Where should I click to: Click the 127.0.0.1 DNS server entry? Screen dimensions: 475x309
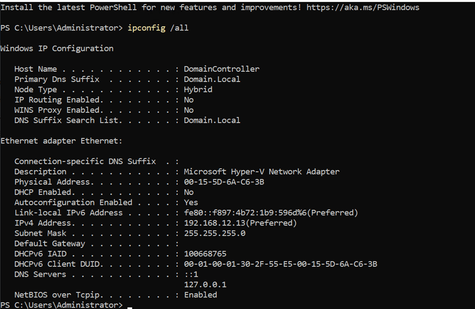pyautogui.click(x=205, y=285)
